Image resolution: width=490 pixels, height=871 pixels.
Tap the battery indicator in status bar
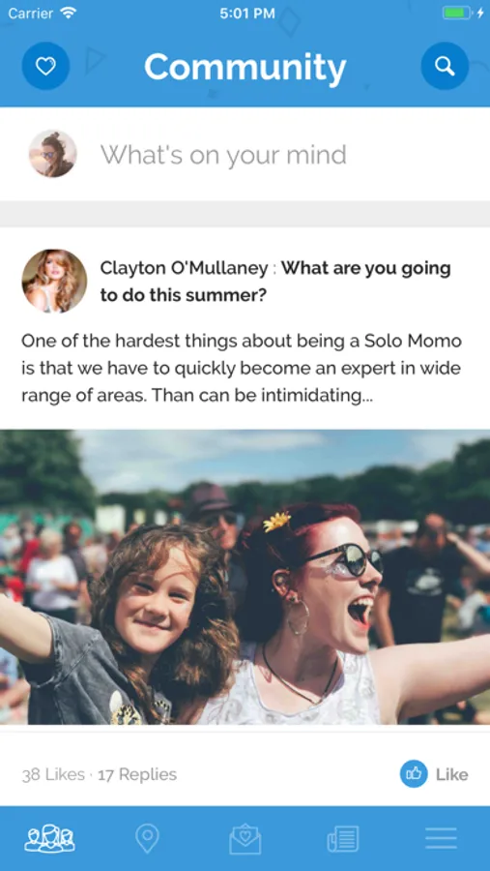[457, 14]
